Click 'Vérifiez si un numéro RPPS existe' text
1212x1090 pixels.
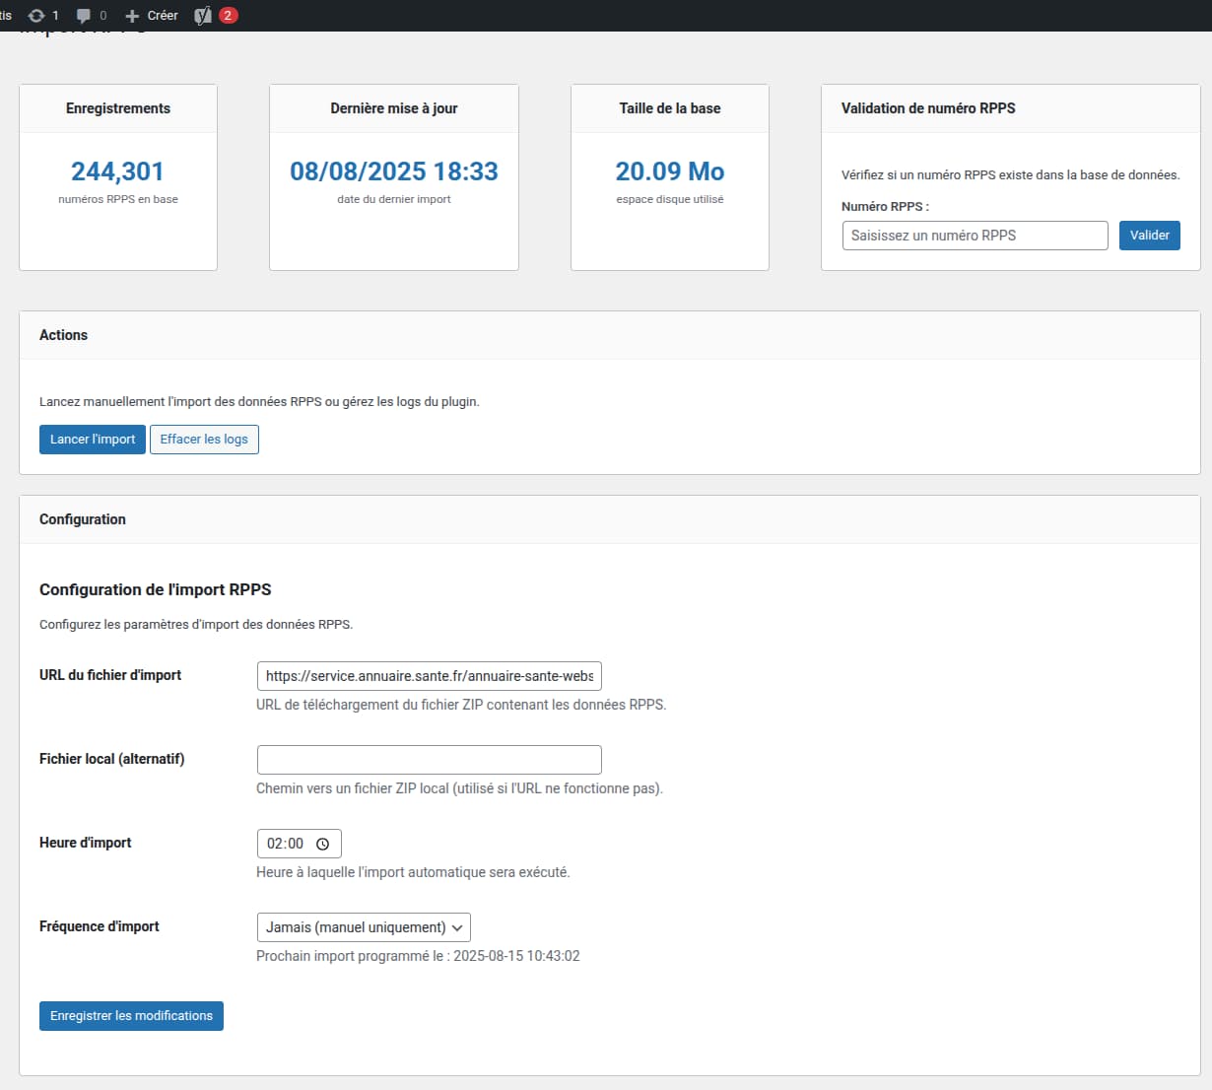click(x=1010, y=175)
